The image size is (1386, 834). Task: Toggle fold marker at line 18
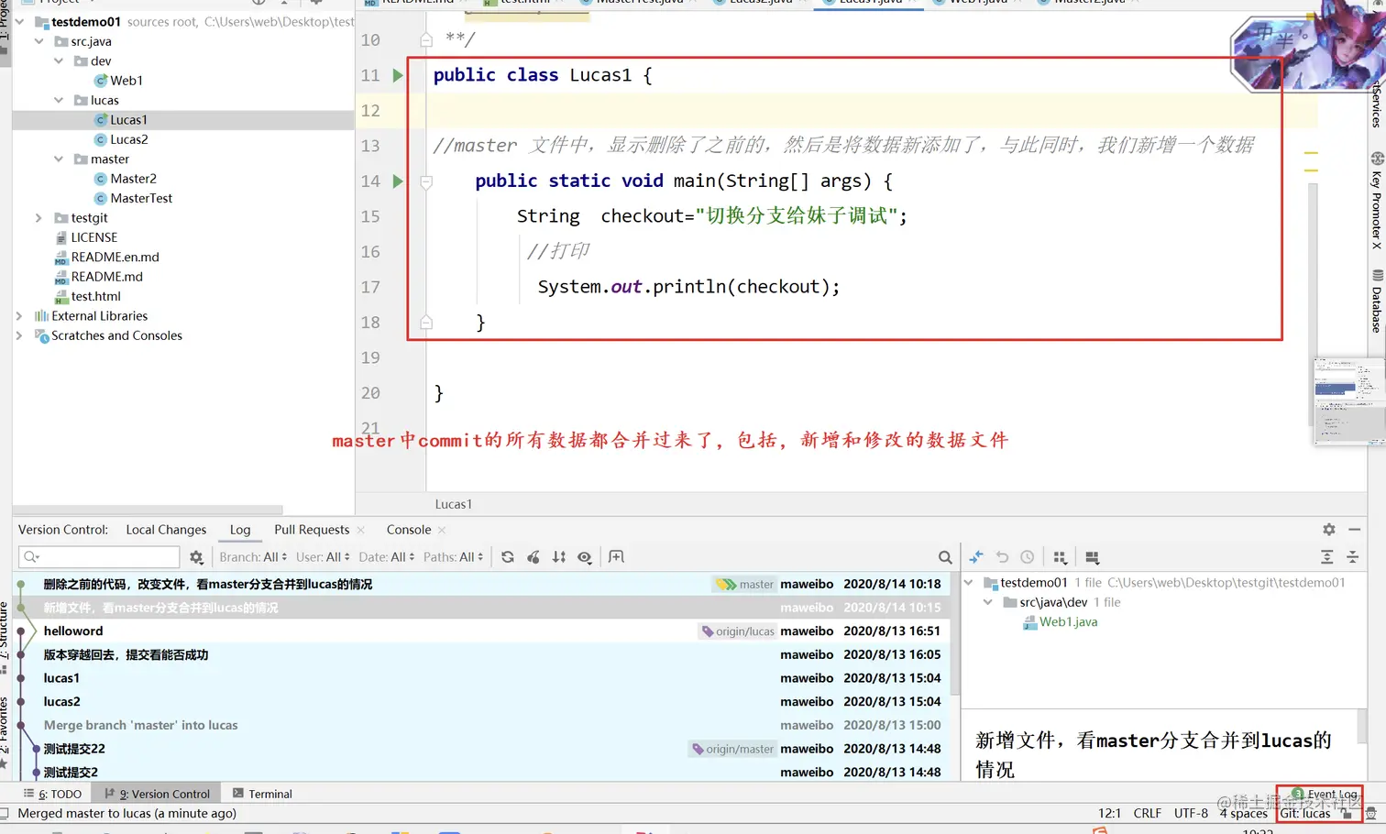(426, 322)
